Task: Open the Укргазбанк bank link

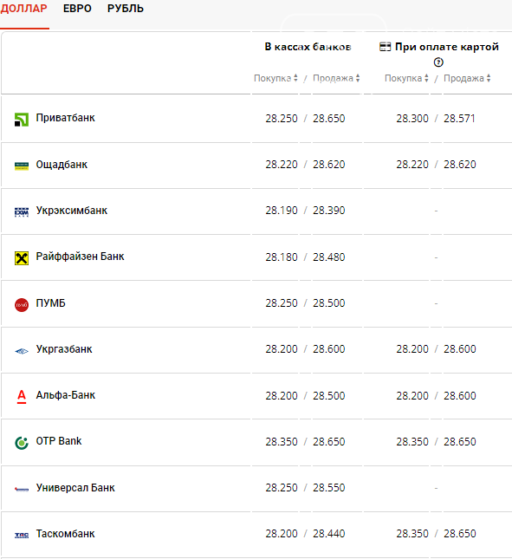Action: click(64, 349)
